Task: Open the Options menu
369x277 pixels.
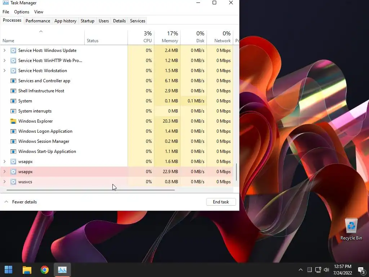Action: click(x=22, y=12)
